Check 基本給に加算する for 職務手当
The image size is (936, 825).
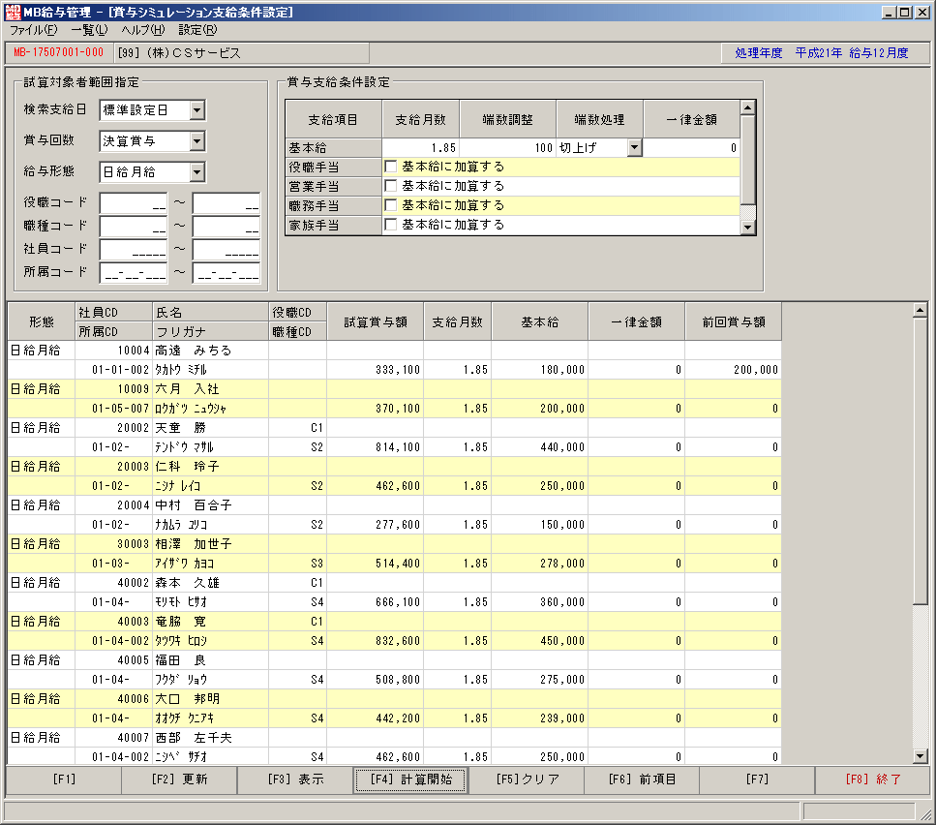[391, 205]
